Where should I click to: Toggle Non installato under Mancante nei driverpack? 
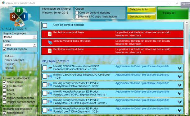coord(4,113)
